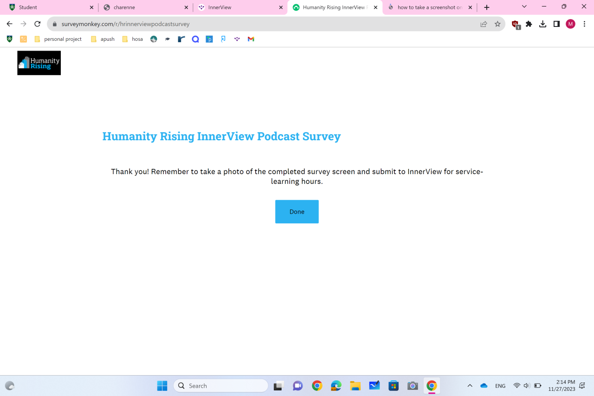The height and width of the screenshot is (396, 594).
Task: Open the green shield bookmark
Action: click(9, 39)
